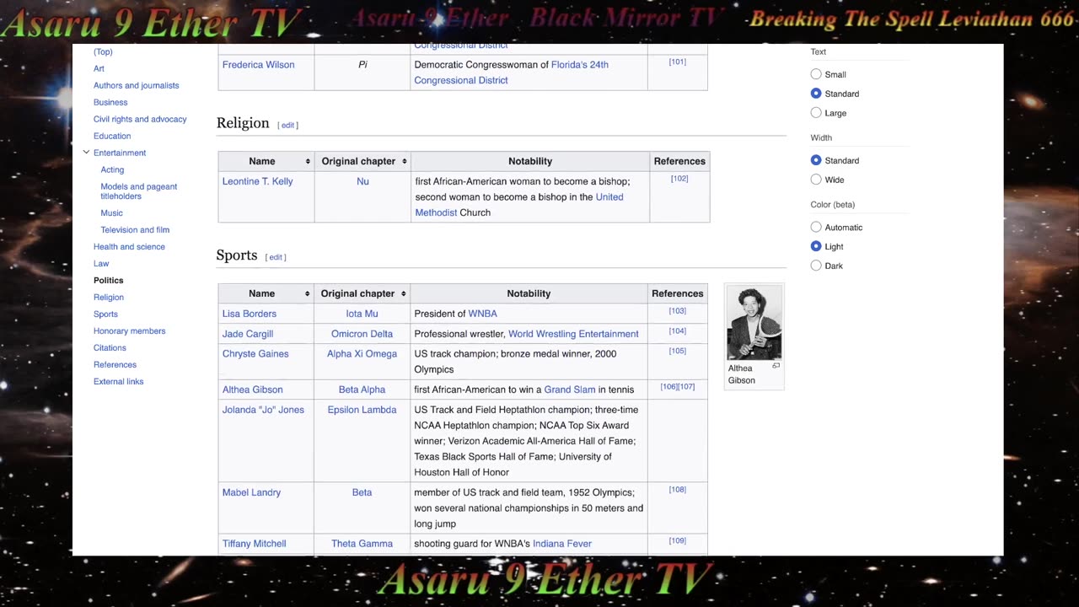Follow the United Methodist link

[x=519, y=205]
